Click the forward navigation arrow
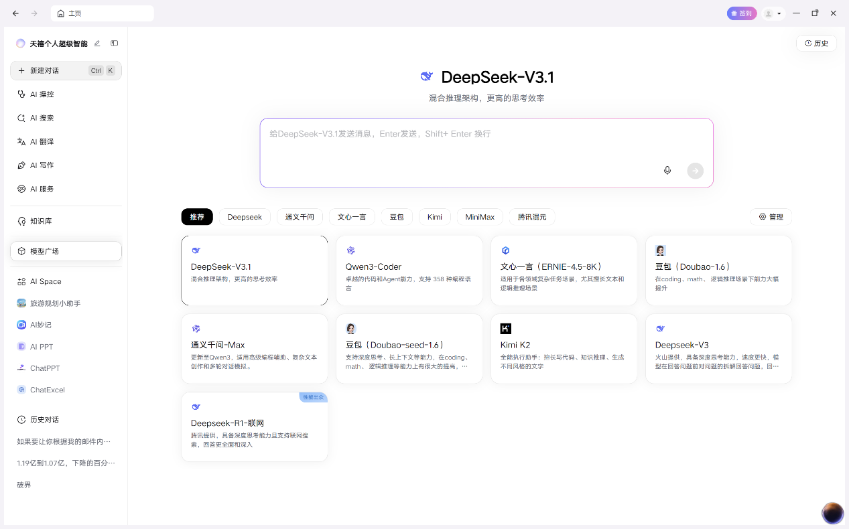The image size is (849, 529). 34,13
